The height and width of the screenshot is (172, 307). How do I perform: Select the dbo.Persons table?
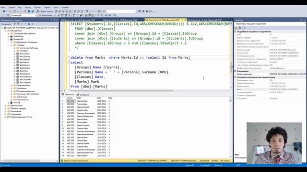point(24,68)
